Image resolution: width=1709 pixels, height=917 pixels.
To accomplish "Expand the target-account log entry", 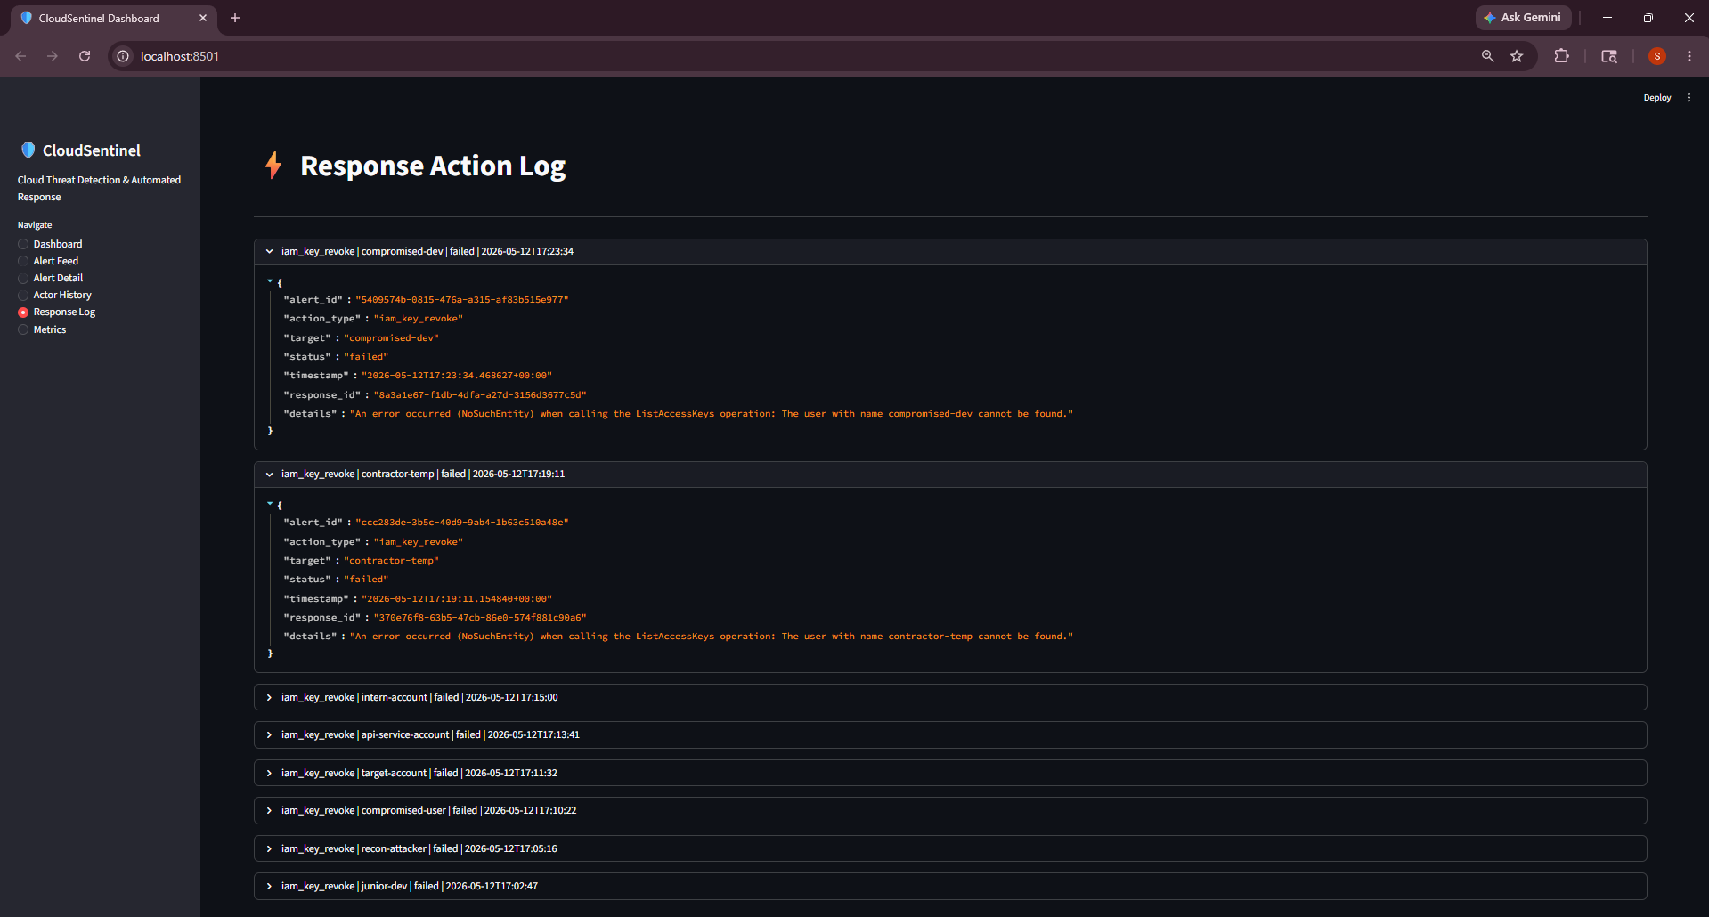I will (950, 773).
